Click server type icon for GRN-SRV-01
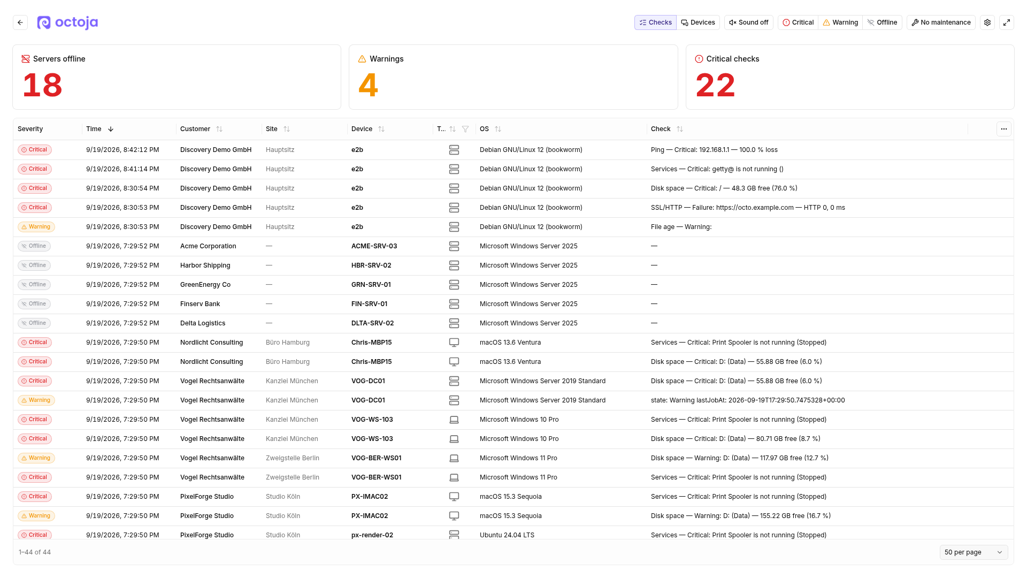This screenshot has height=578, width=1027. [x=454, y=285]
